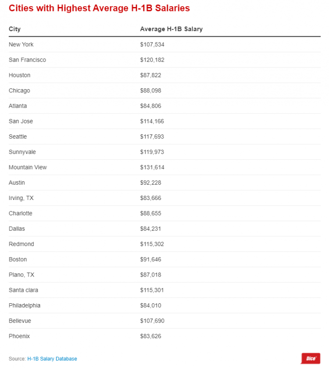Click Philadelphia's salary value $84,010
Image resolution: width=329 pixels, height=368 pixels.
(x=150, y=305)
